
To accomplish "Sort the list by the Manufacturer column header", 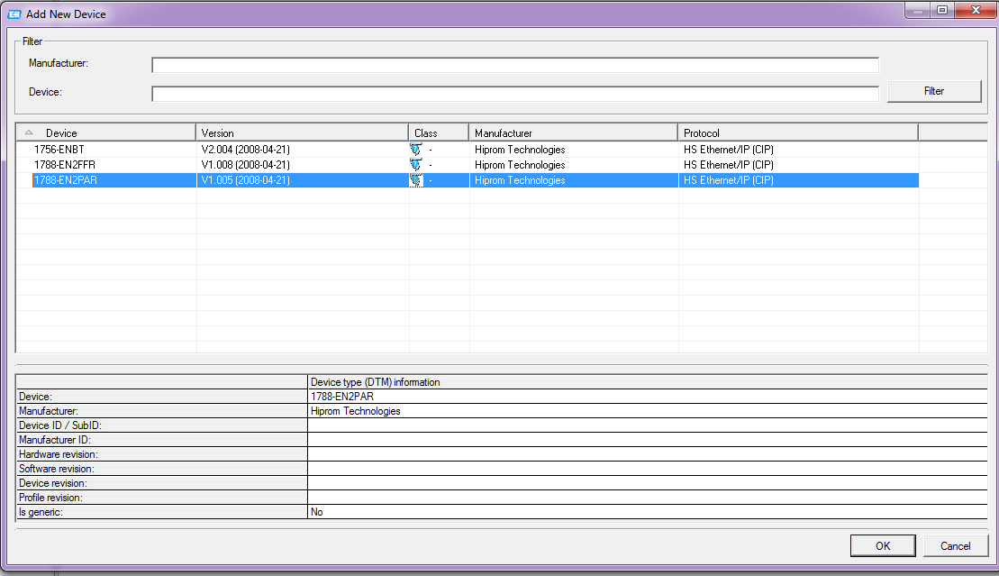I will tap(572, 133).
